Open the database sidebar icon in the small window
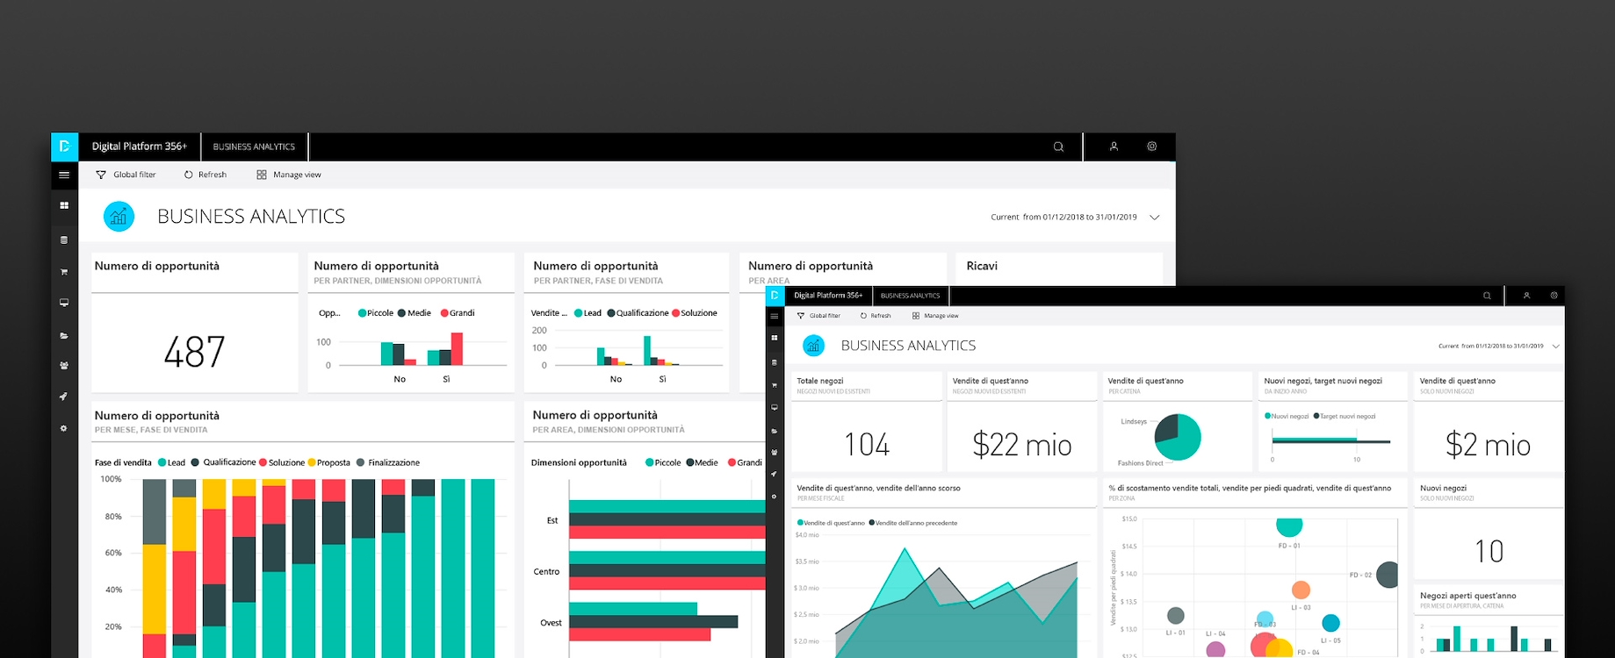This screenshot has width=1615, height=658. 775,362
